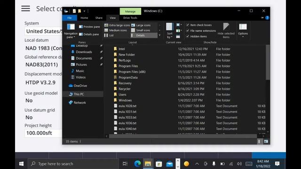This screenshot has height=169, width=301.
Task: Open Navigation pane options
Action: [71, 31]
